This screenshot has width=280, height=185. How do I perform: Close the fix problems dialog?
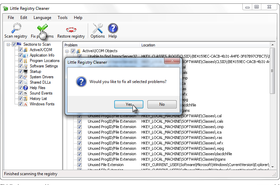(x=172, y=61)
